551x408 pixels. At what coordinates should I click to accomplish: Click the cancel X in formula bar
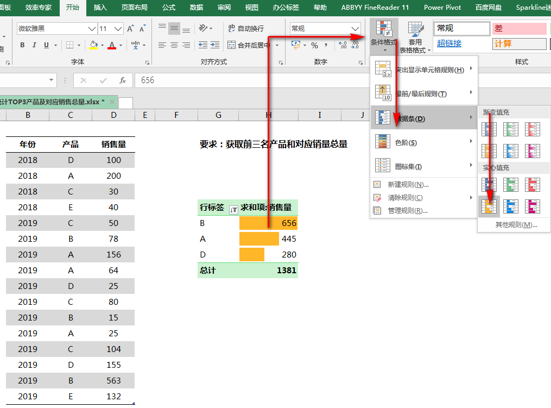[x=84, y=80]
